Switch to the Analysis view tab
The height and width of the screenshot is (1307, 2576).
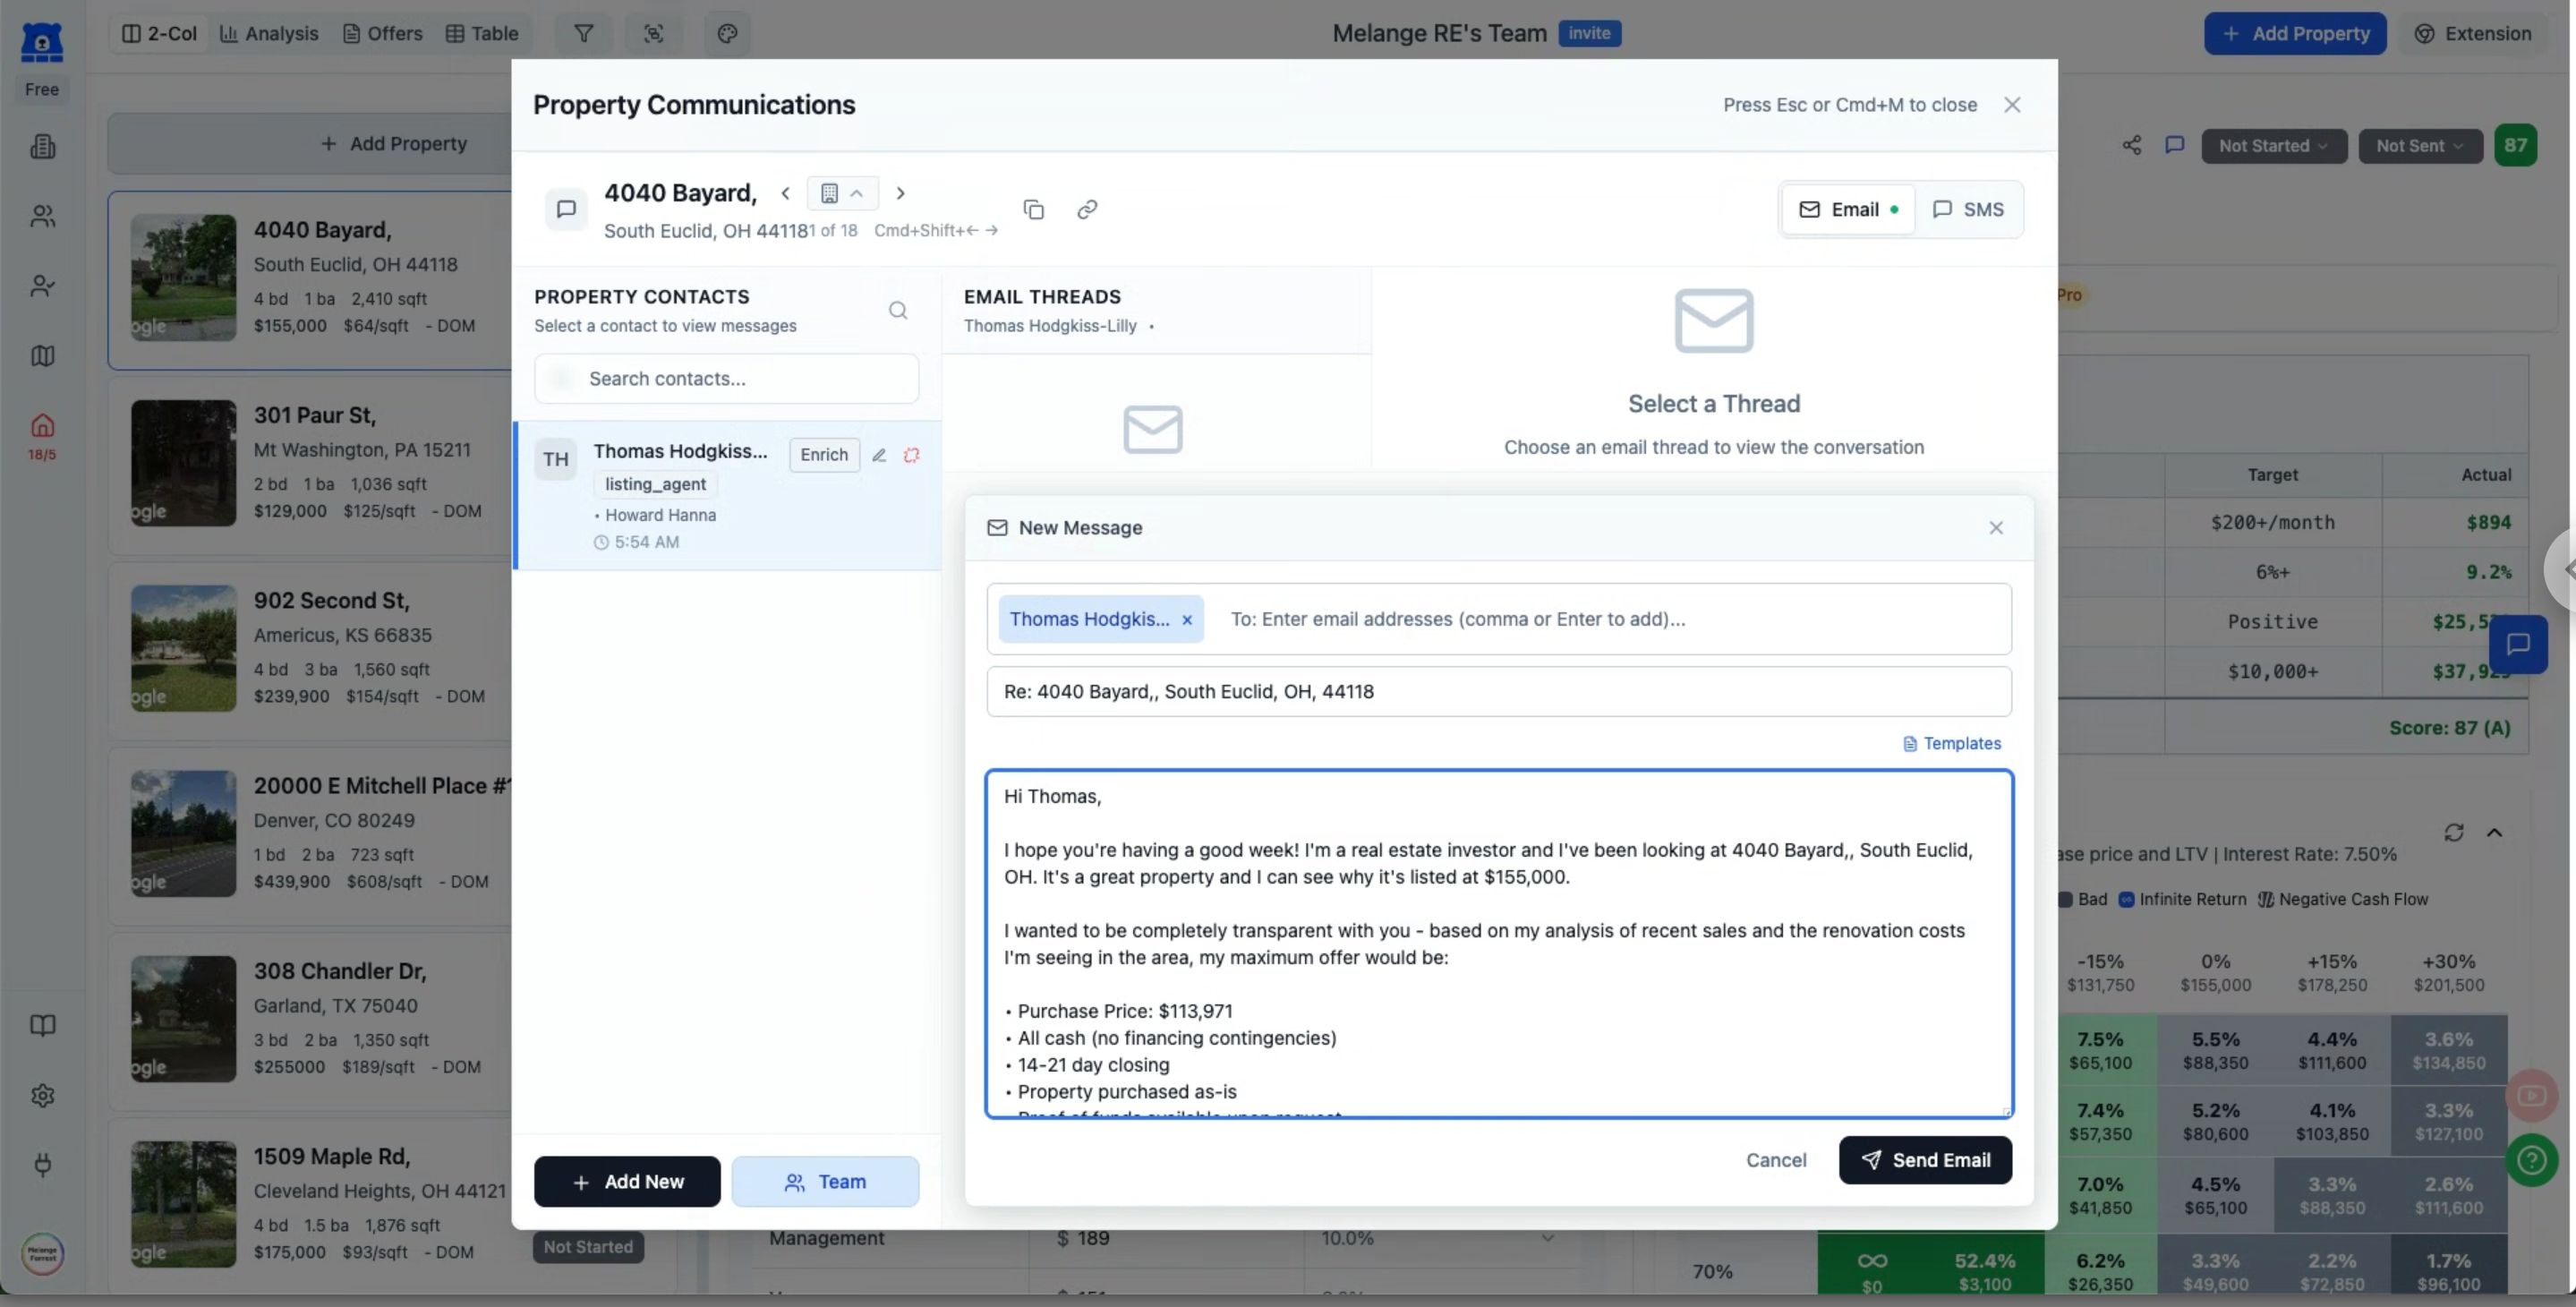point(269,33)
